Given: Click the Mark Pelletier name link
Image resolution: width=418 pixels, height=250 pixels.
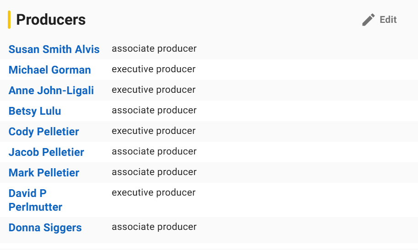Looking at the screenshot, I should click(x=43, y=172).
